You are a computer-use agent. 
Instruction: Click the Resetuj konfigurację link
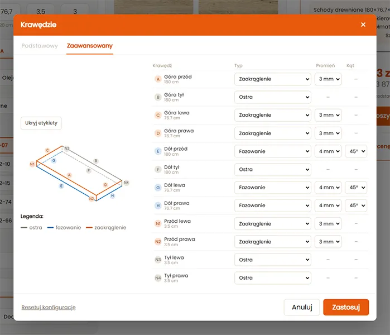(x=49, y=308)
